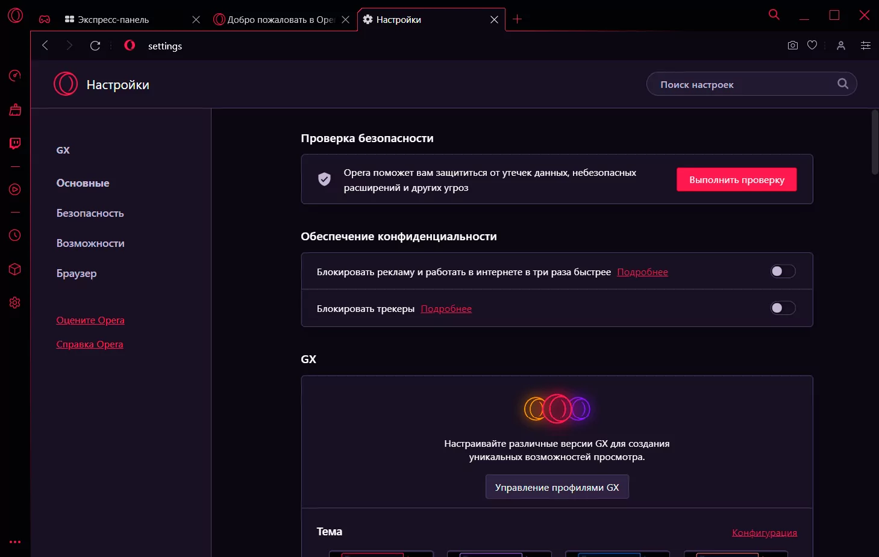Open the Player sidebar panel
The height and width of the screenshot is (557, 879).
click(15, 190)
